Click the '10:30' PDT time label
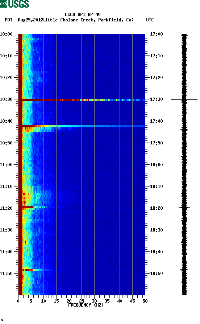Image resolution: width=200 pixels, height=324 pixels. (6, 99)
